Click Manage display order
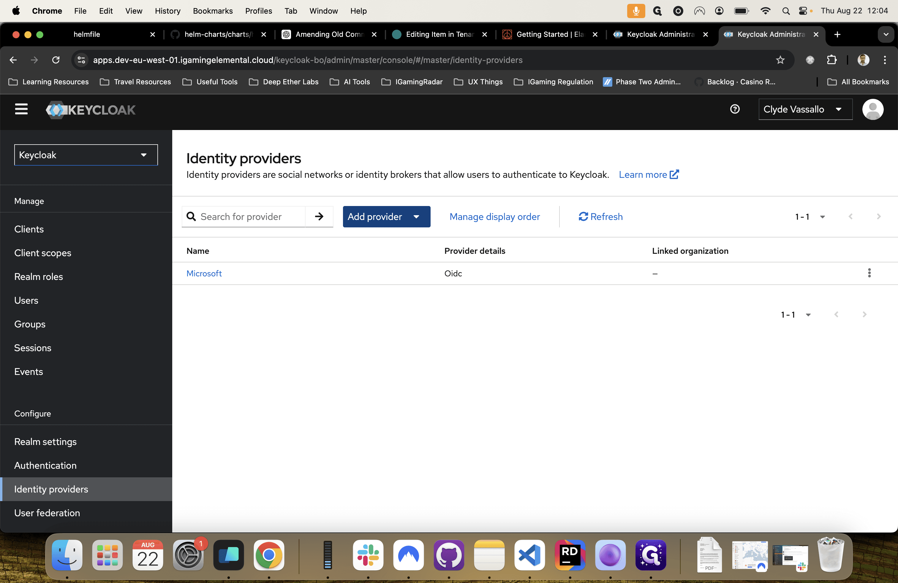 (x=494, y=216)
